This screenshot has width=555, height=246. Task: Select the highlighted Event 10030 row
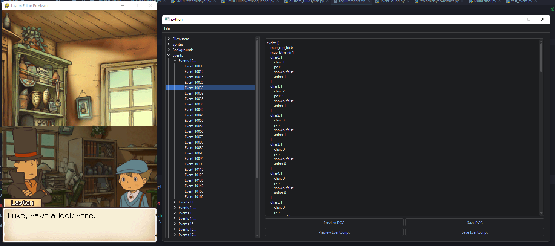tap(210, 88)
